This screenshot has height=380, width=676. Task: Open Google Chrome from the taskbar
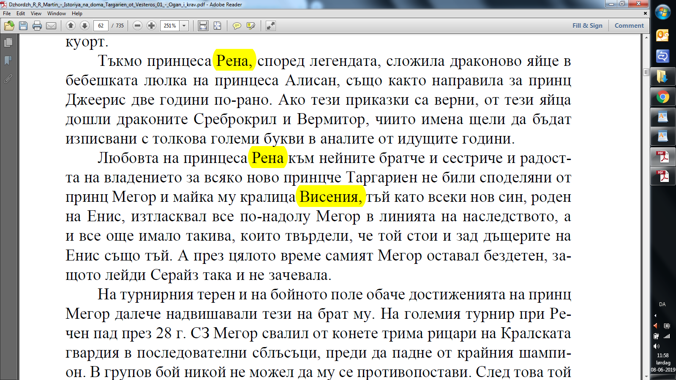tap(662, 98)
